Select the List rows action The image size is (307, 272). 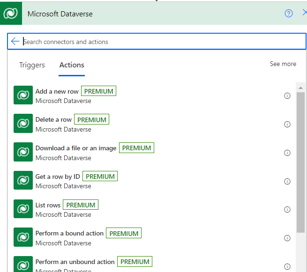click(48, 205)
